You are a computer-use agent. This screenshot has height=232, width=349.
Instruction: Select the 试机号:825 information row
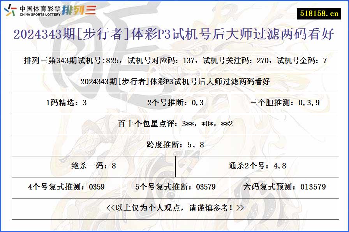tap(174, 60)
